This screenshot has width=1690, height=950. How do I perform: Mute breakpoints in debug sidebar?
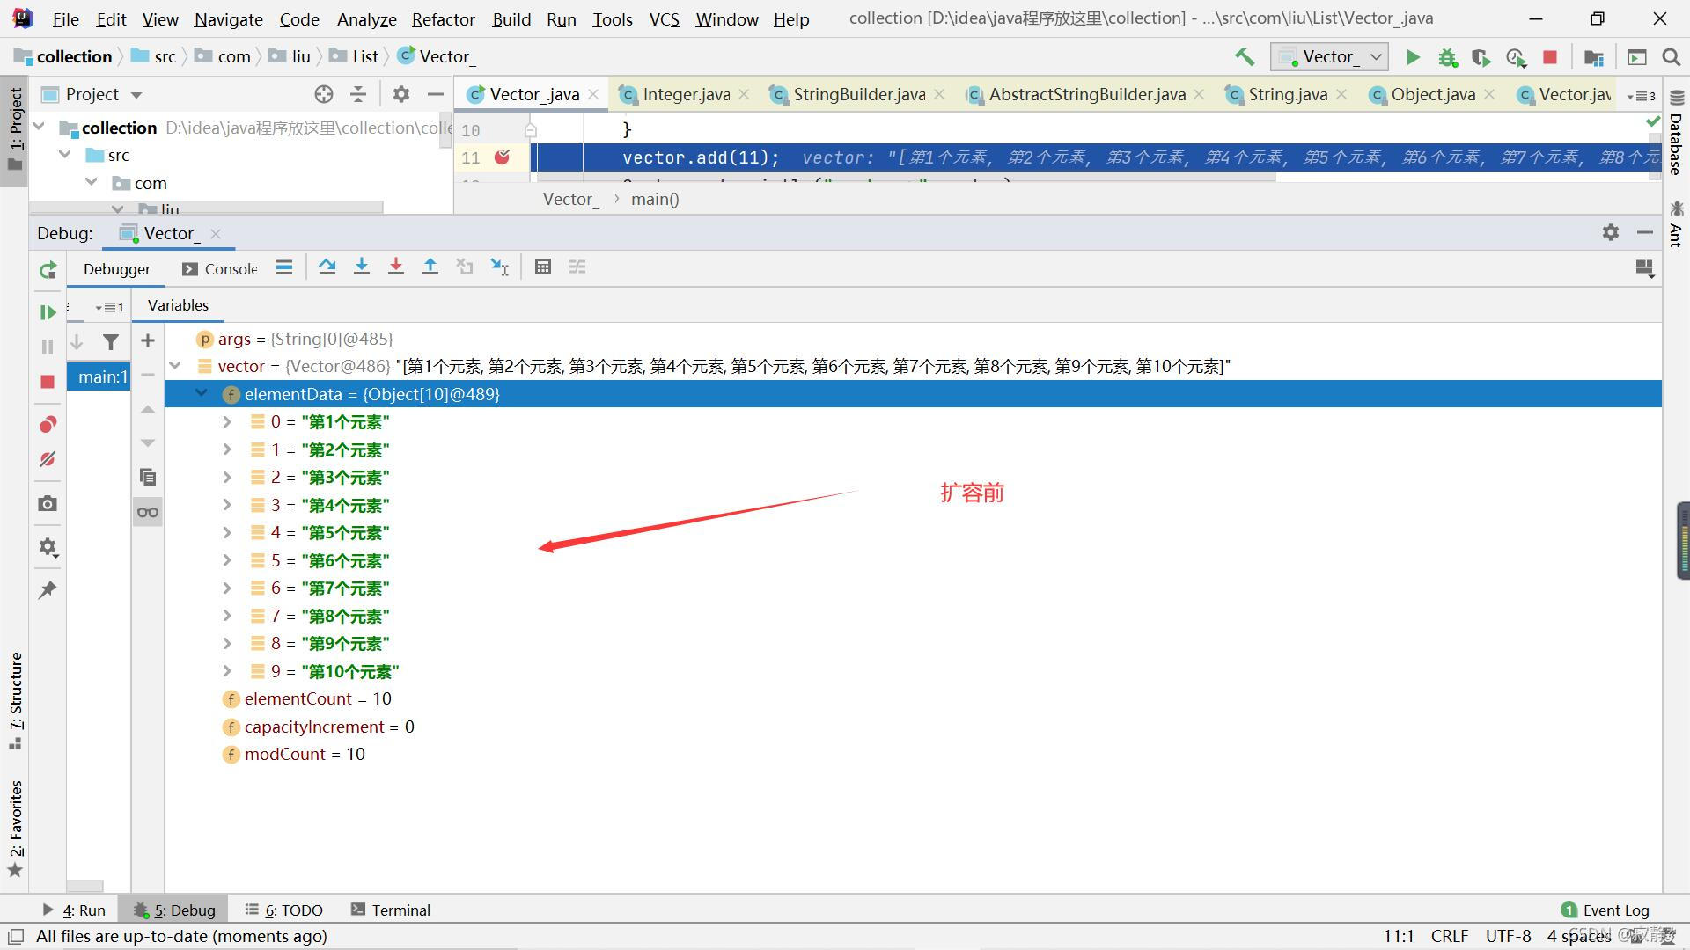pos(48,459)
